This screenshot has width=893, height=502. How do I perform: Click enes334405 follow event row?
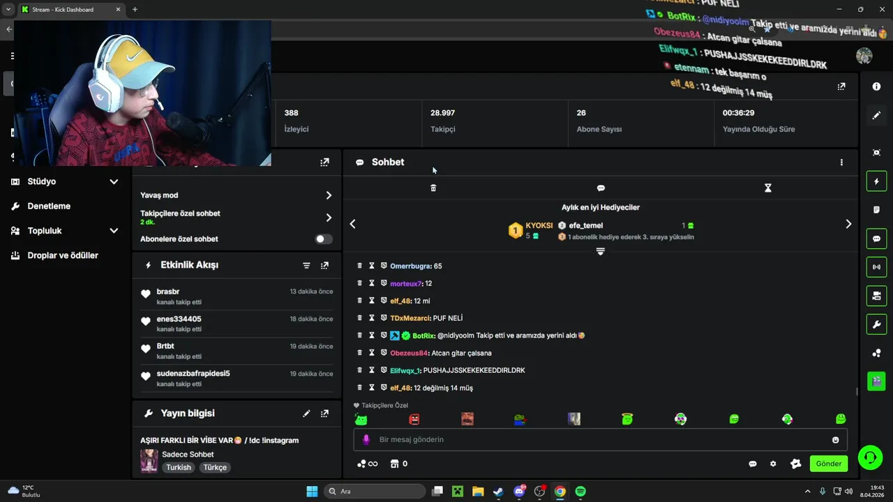(237, 324)
